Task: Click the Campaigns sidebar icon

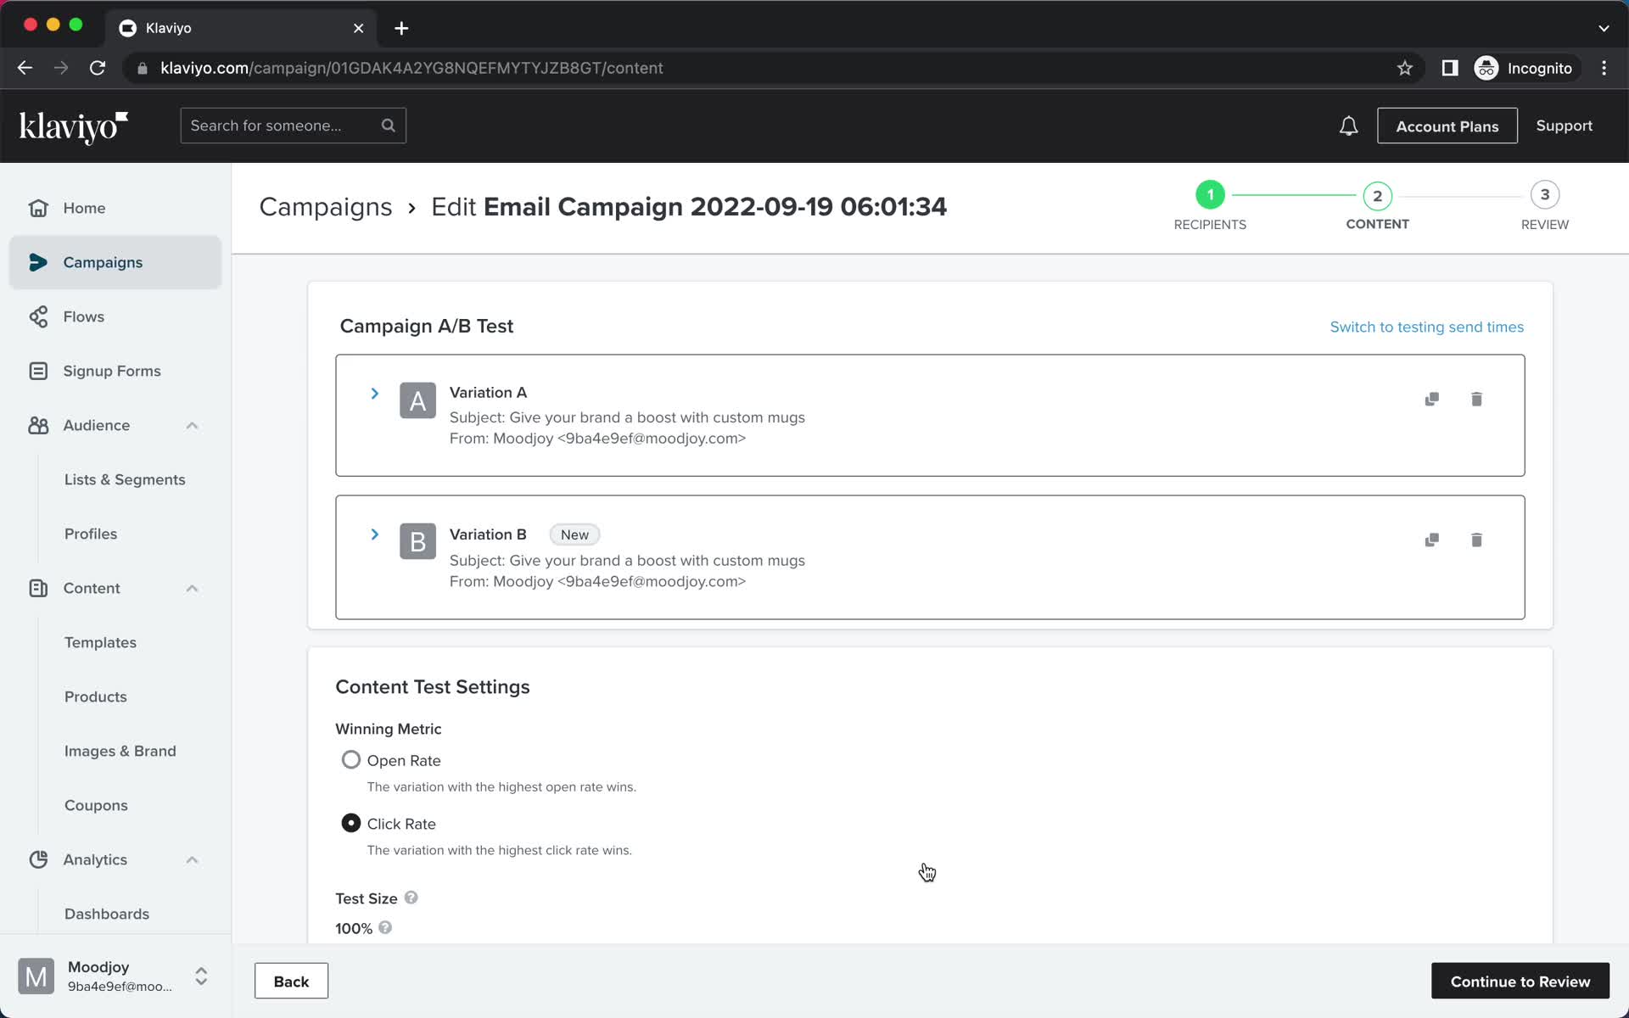Action: tap(37, 261)
